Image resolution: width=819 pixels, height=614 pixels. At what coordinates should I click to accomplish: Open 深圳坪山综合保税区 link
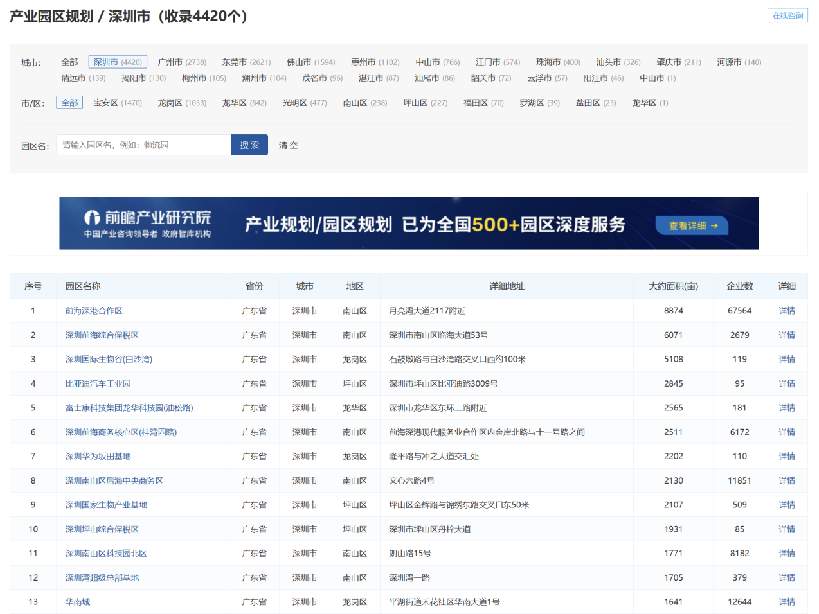pyautogui.click(x=102, y=529)
